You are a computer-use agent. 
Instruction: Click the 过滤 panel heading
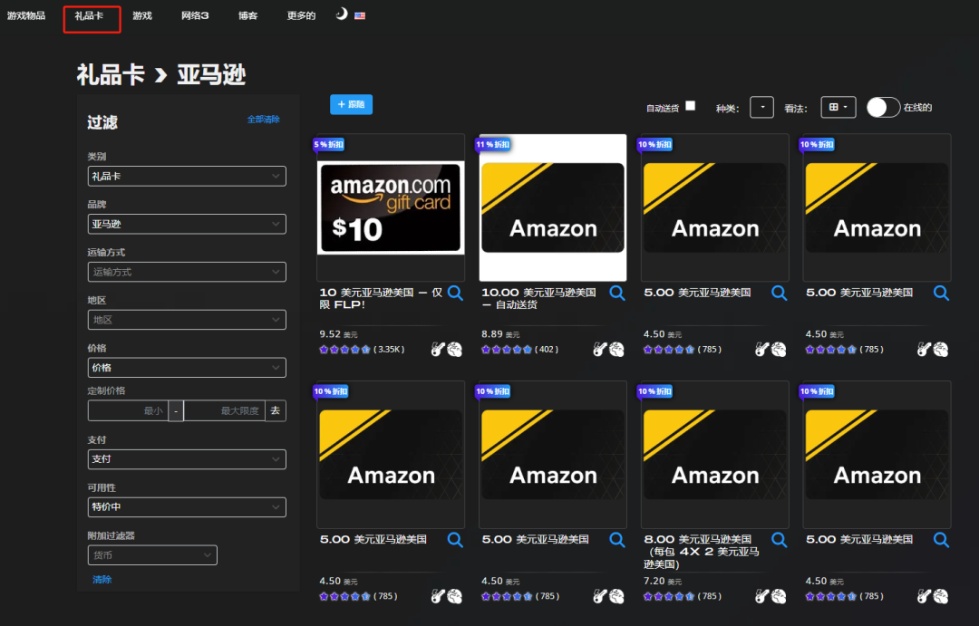(x=102, y=122)
